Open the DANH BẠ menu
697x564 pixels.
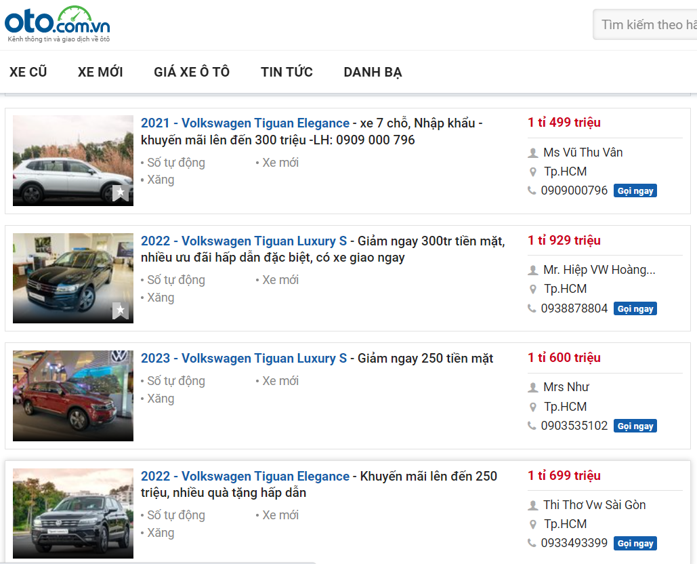(373, 72)
